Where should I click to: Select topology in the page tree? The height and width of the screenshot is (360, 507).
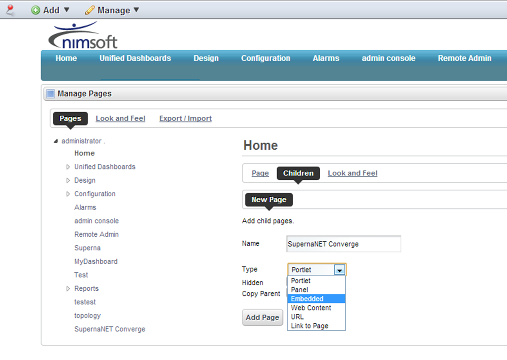point(87,316)
